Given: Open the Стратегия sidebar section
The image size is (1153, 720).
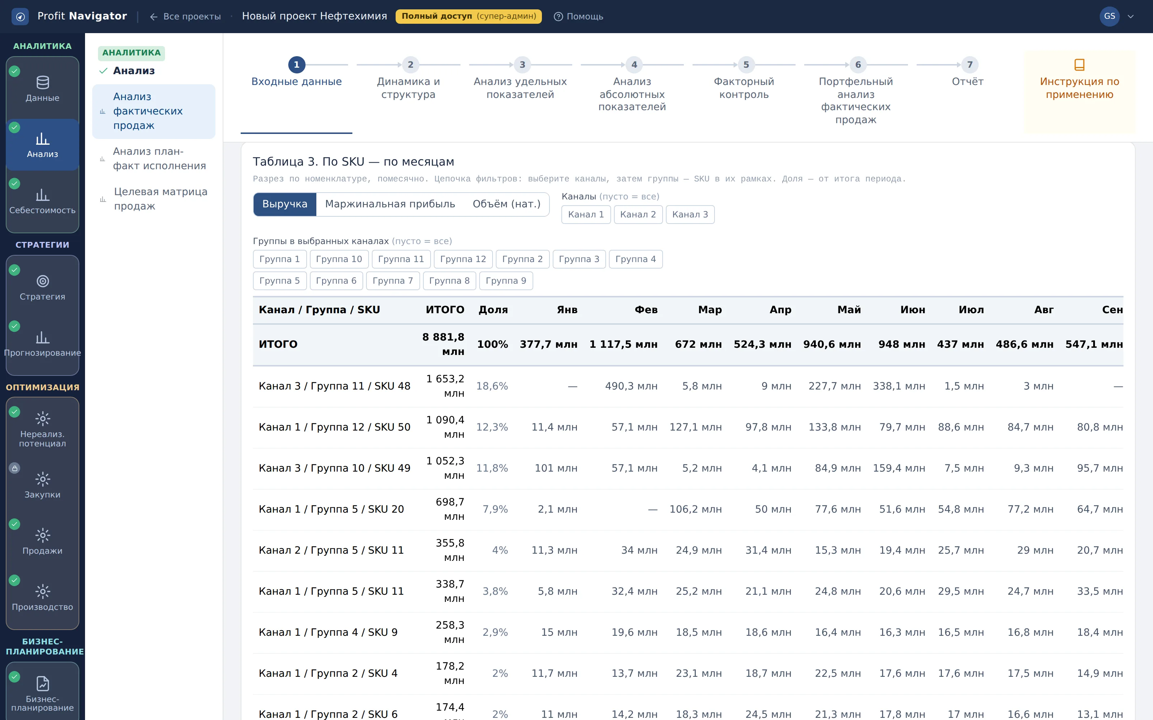Looking at the screenshot, I should point(43,288).
